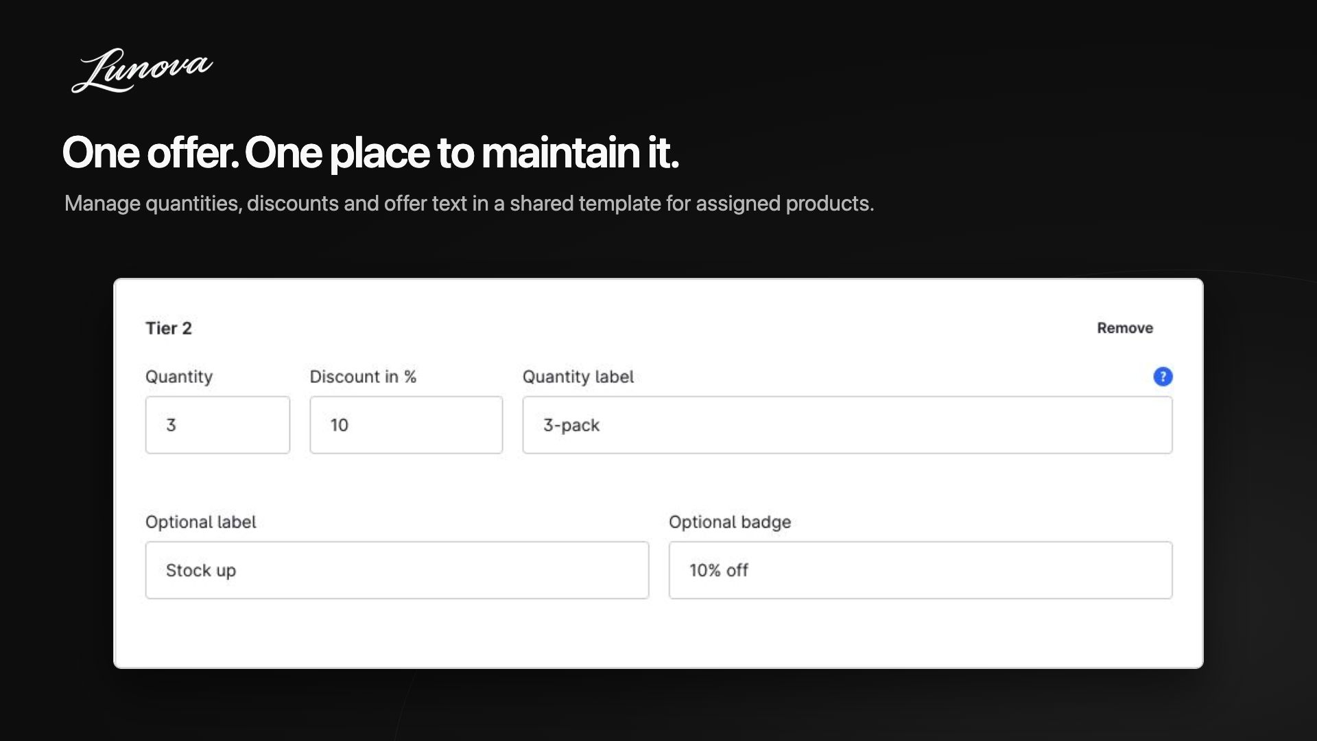Click the 'Quantity' caption above first field

[x=179, y=377]
